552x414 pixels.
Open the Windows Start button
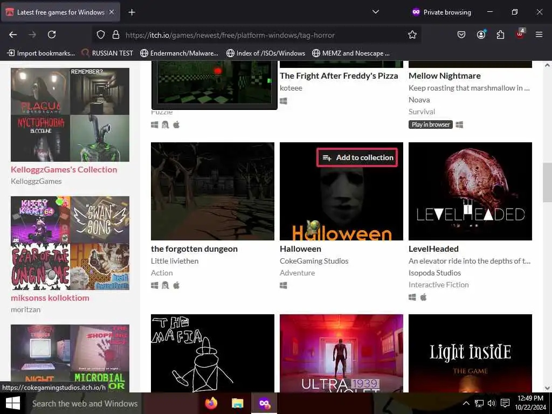(13, 403)
